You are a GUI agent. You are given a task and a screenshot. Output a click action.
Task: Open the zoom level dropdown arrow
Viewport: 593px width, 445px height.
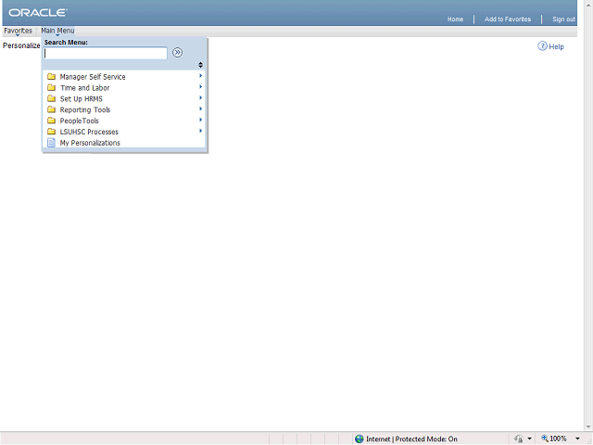click(577, 439)
